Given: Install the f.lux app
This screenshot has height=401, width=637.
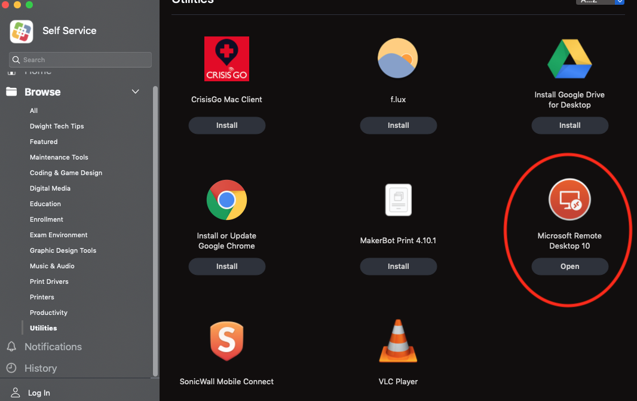Looking at the screenshot, I should point(398,125).
